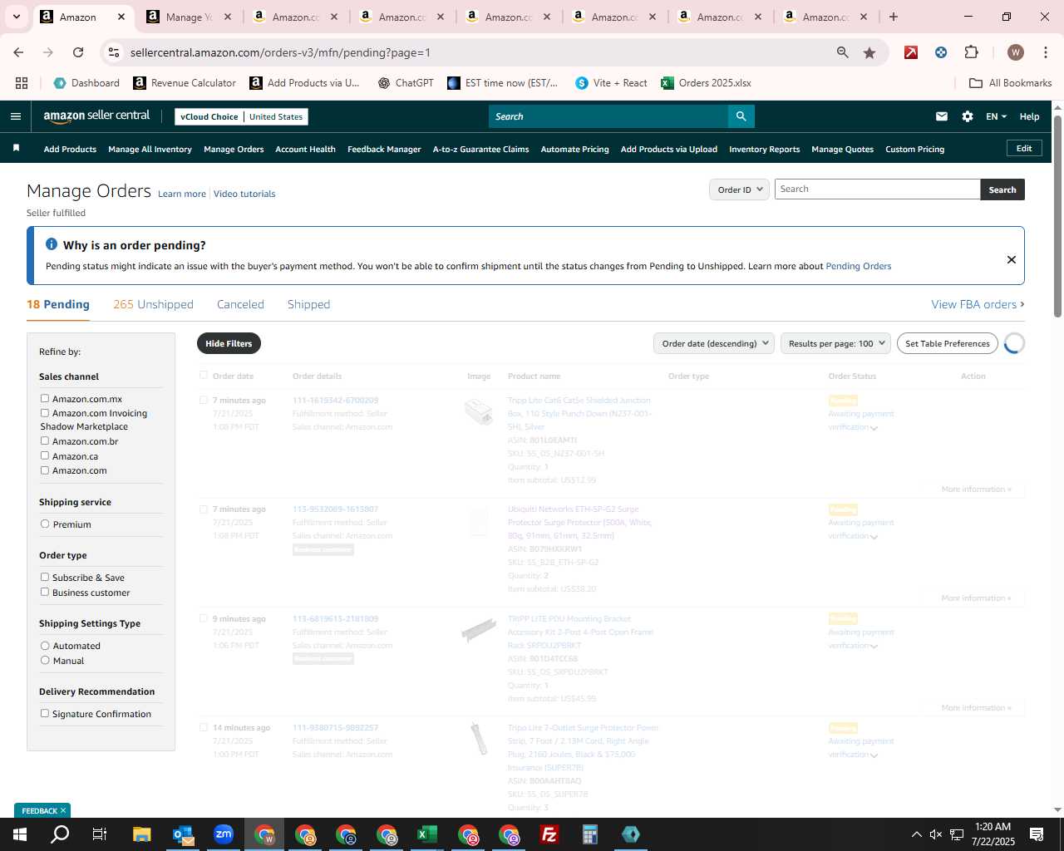This screenshot has height=851, width=1064.
Task: Open a new browser tab
Action: (x=894, y=17)
